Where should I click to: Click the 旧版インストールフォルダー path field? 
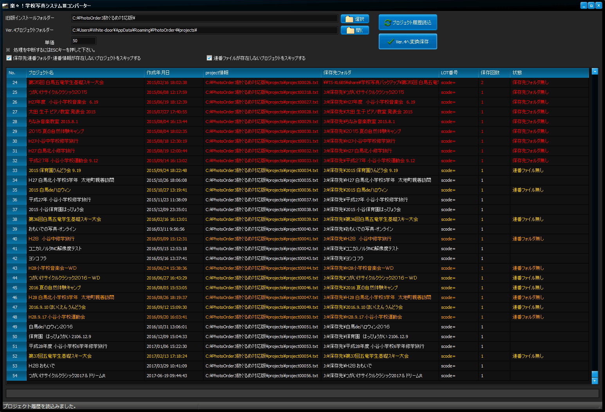(204, 18)
